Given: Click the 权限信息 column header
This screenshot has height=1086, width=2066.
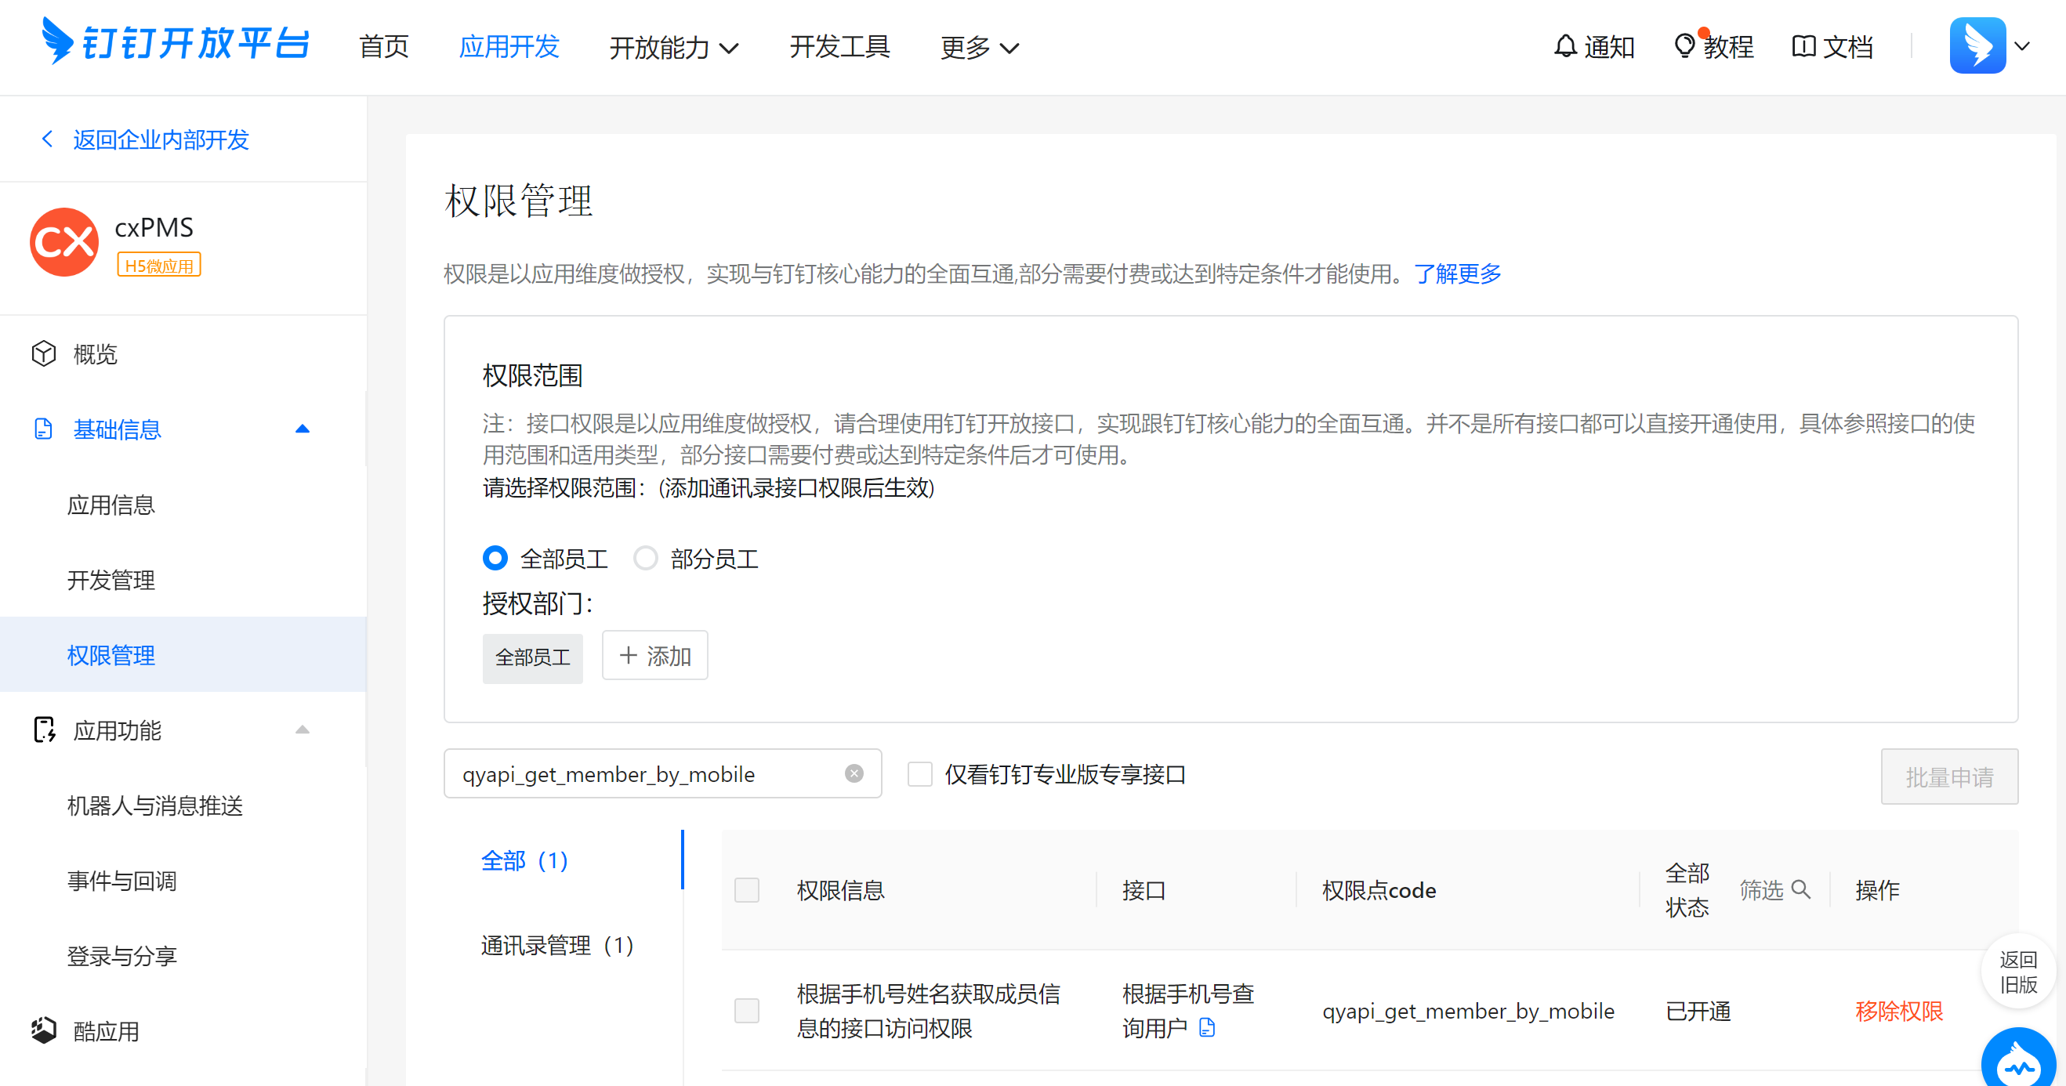Looking at the screenshot, I should [839, 889].
